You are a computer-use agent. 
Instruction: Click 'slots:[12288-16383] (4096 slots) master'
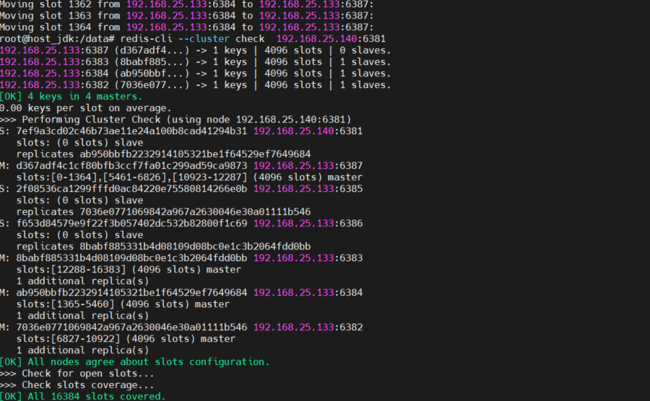click(129, 270)
